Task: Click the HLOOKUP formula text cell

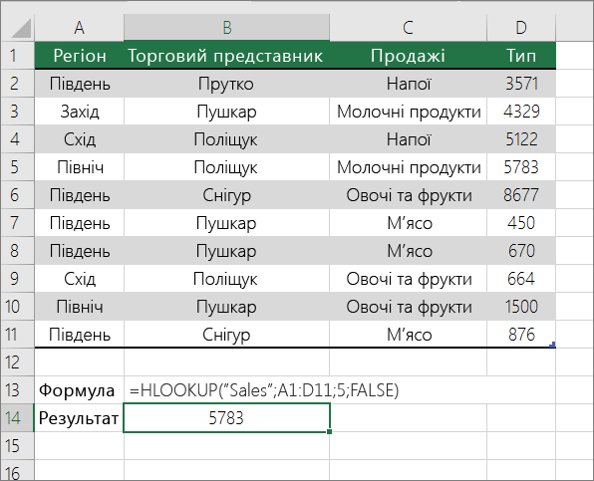Action: 264,390
